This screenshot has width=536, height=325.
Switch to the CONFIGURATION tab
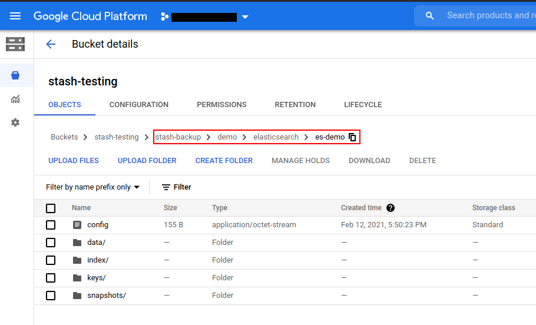(139, 105)
